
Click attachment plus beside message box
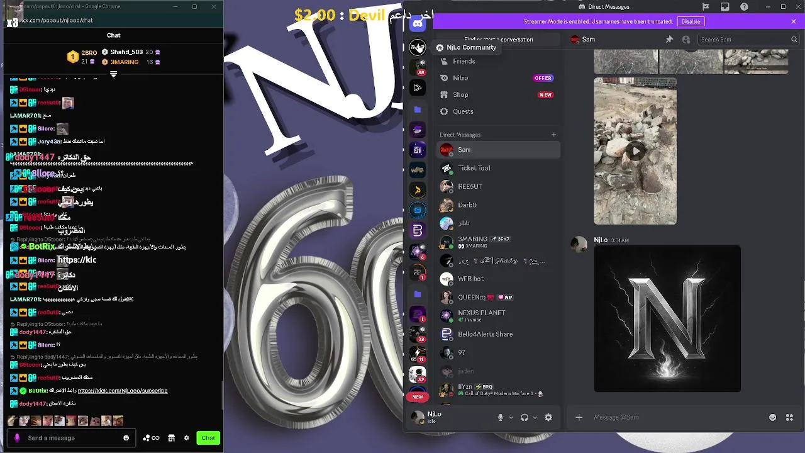coord(579,417)
